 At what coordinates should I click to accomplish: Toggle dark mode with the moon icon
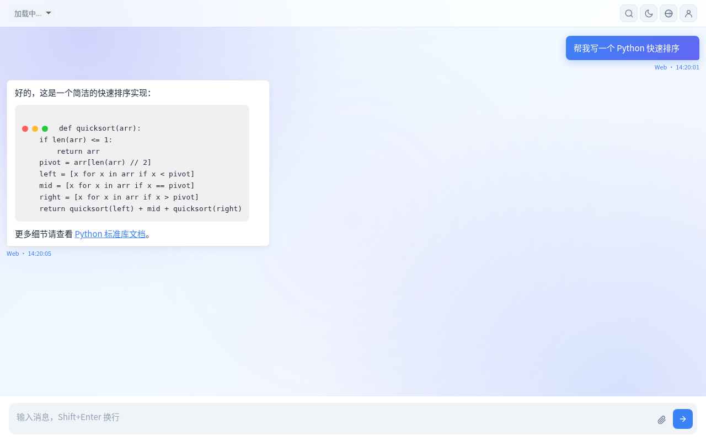tap(649, 13)
